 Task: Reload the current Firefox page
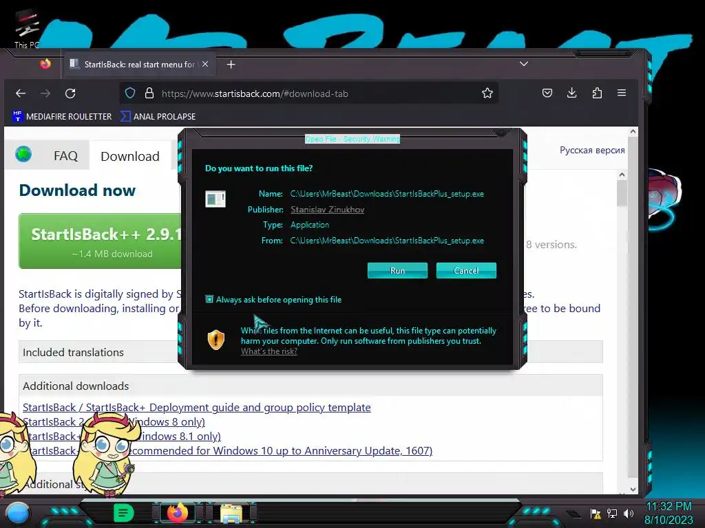[70, 93]
